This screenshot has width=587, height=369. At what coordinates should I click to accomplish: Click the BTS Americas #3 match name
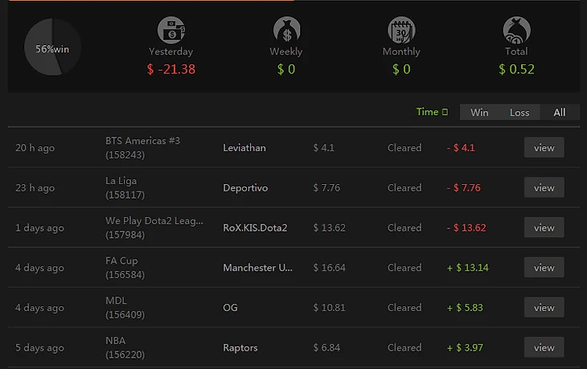142,141
